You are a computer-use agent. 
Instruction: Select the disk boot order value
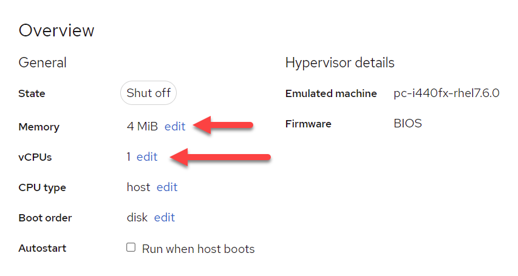137,218
